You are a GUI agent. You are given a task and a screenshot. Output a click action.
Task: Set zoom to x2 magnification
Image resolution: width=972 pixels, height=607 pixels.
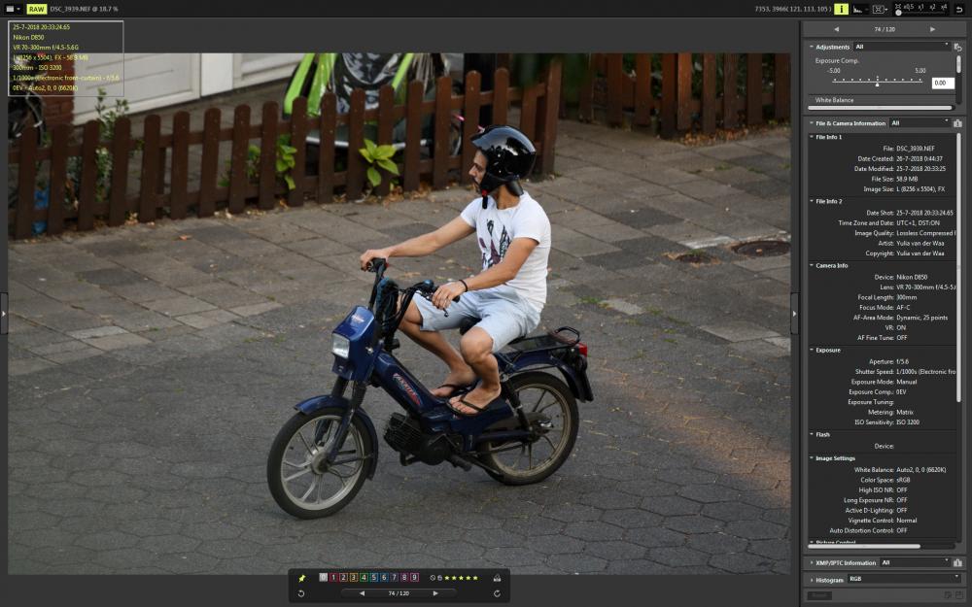(933, 8)
